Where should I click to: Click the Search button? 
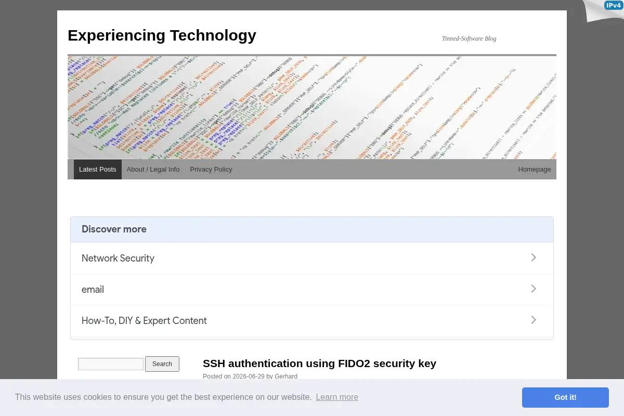pos(162,364)
